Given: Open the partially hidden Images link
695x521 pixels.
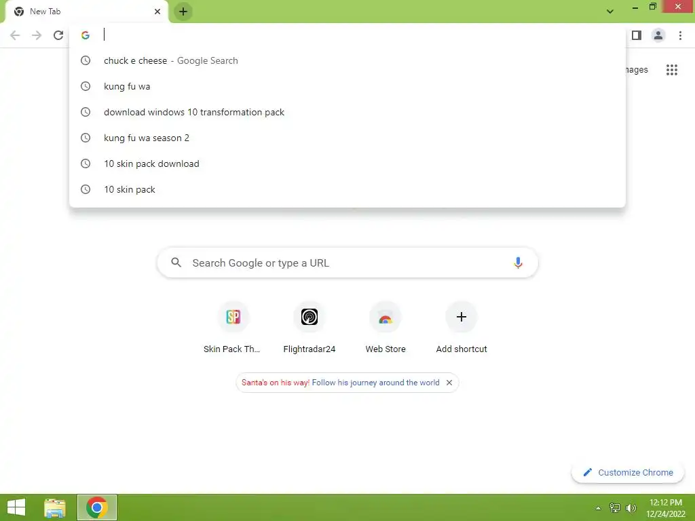Looking at the screenshot, I should pos(637,70).
